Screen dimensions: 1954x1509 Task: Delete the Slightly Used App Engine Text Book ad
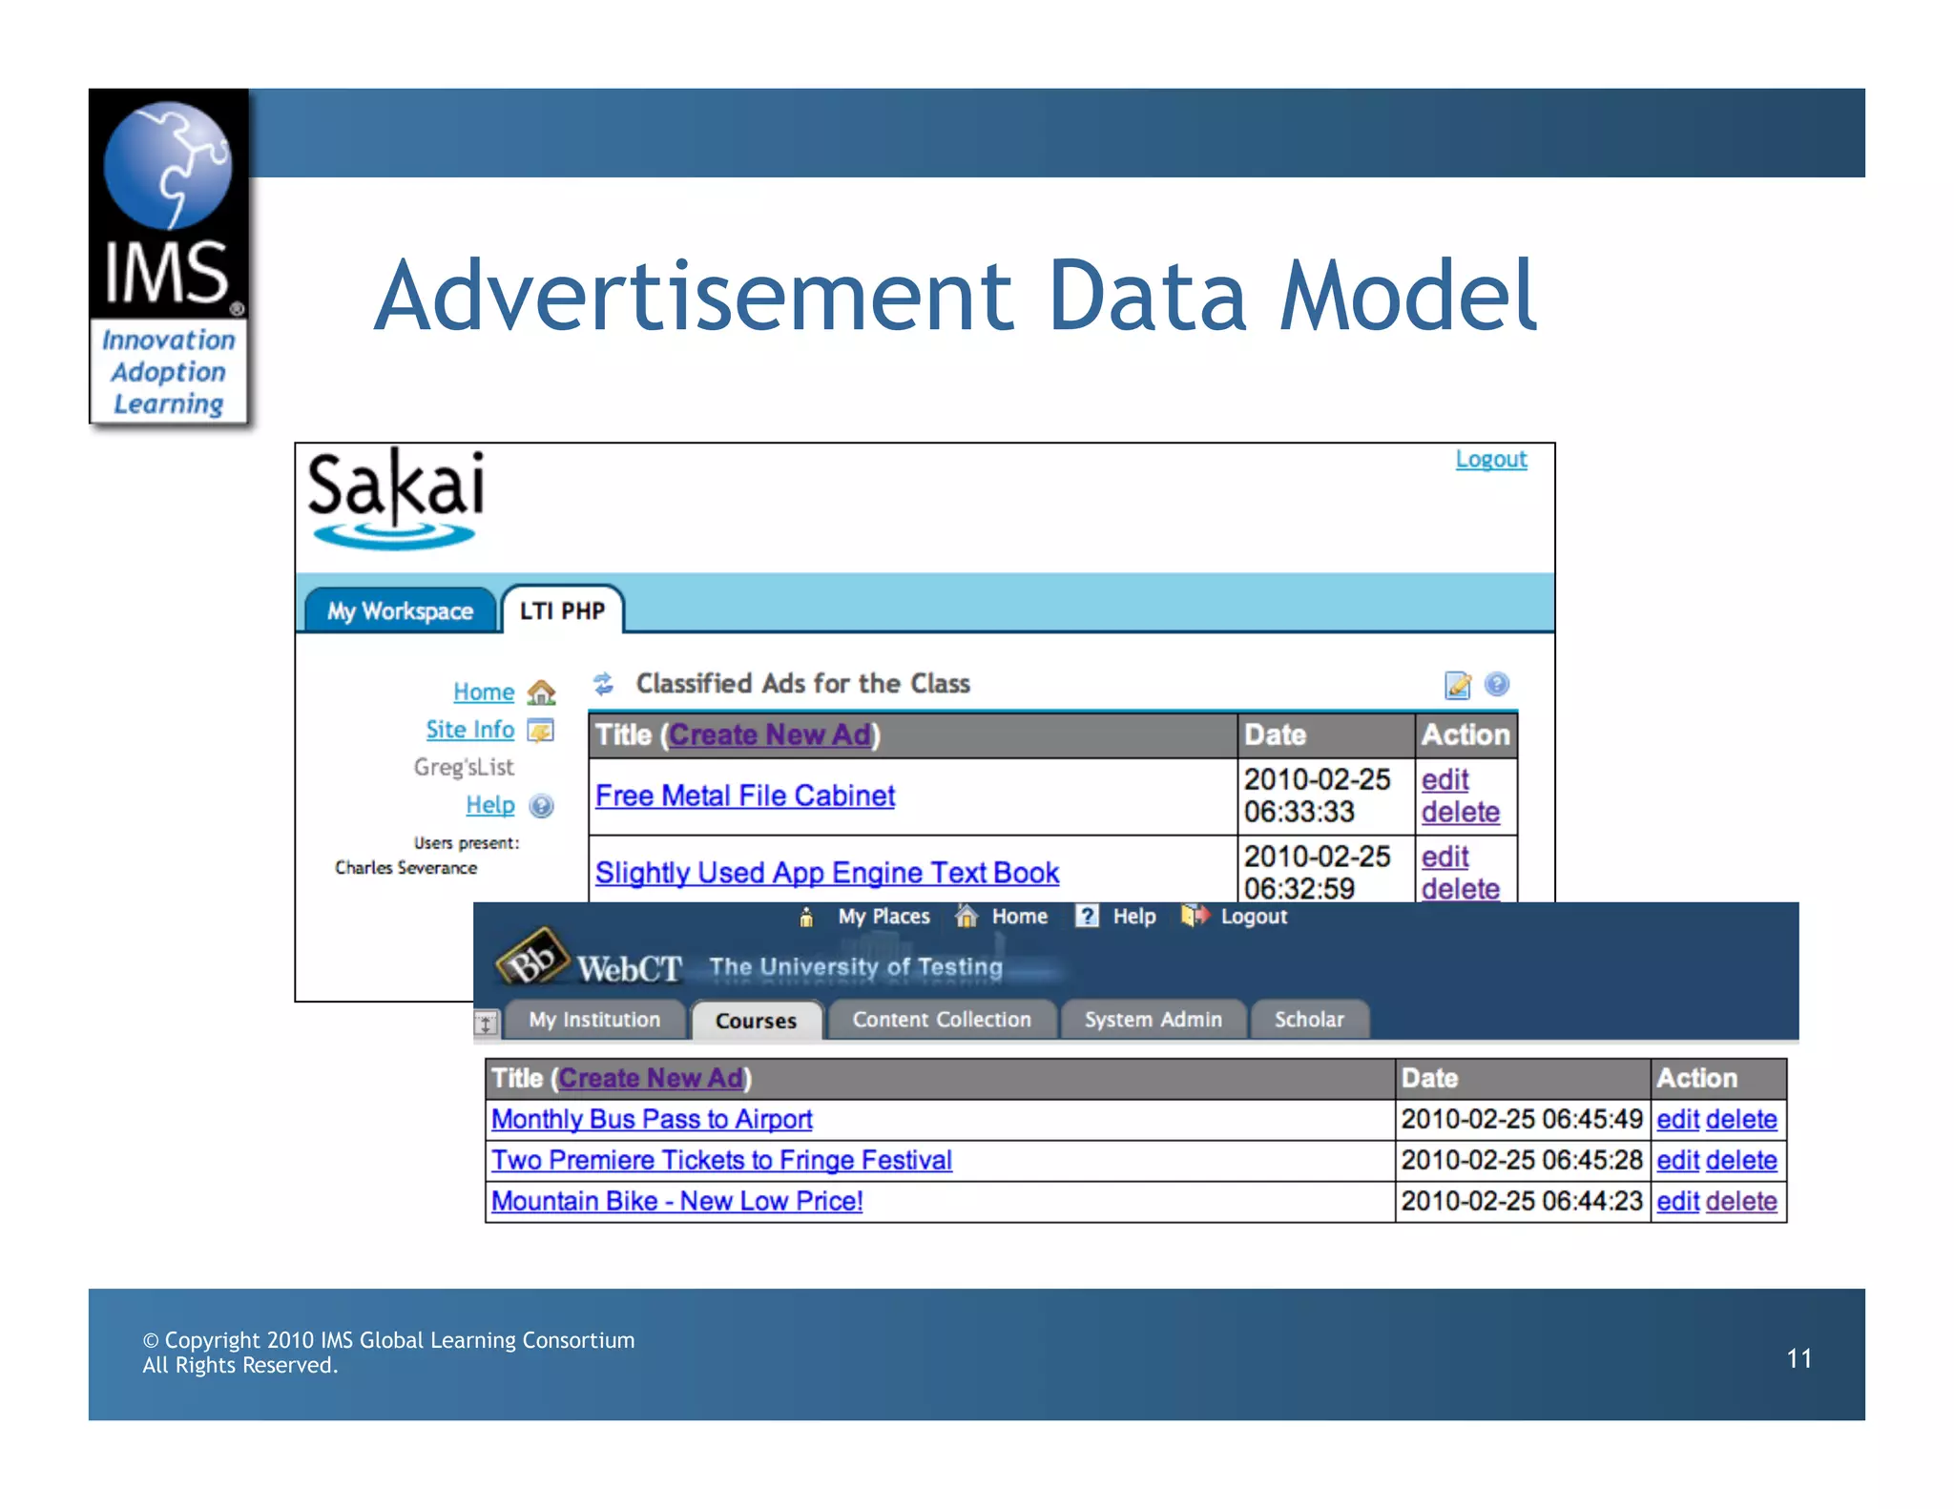pyautogui.click(x=1460, y=888)
